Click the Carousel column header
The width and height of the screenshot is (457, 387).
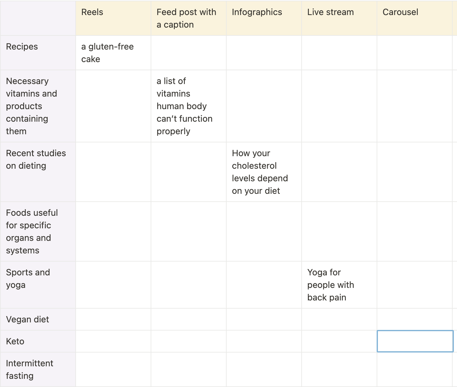(x=414, y=18)
